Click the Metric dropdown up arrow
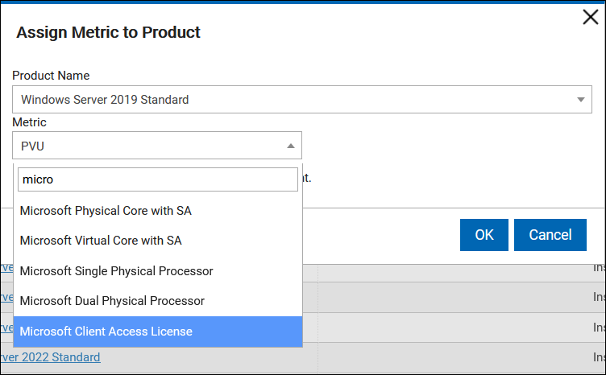 [x=291, y=146]
